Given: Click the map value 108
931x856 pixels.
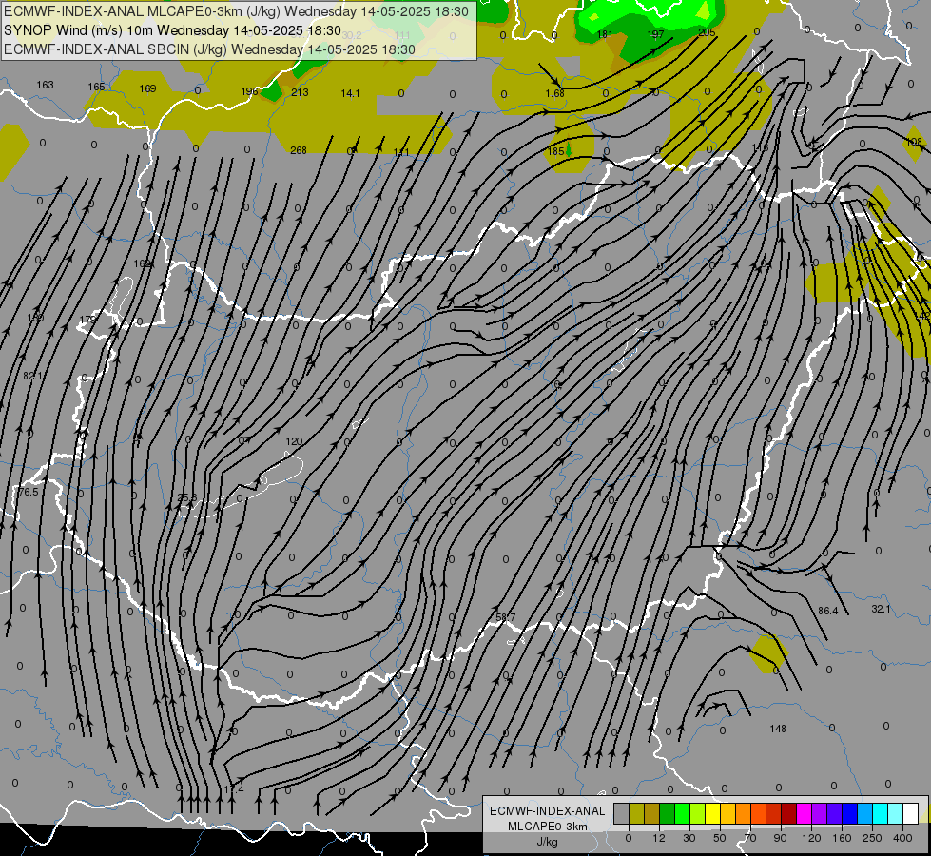Looking at the screenshot, I should [914, 142].
